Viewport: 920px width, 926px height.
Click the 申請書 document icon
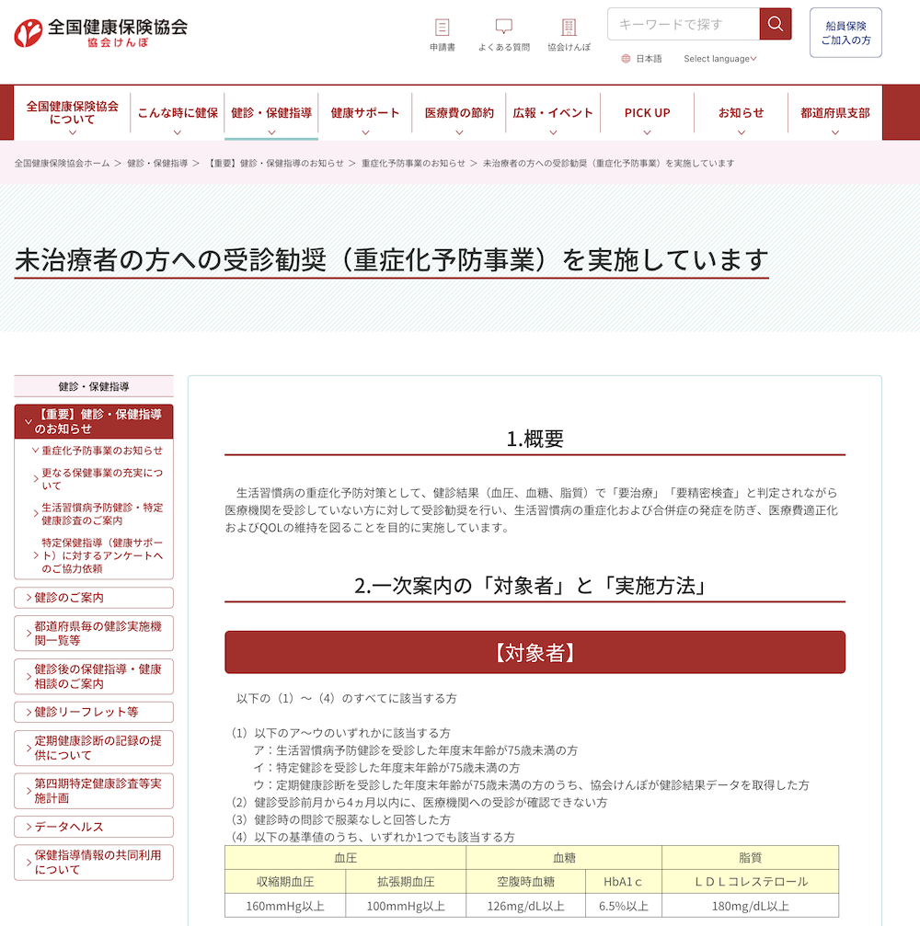point(443,28)
